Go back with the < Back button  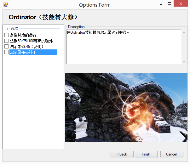(x=122, y=154)
